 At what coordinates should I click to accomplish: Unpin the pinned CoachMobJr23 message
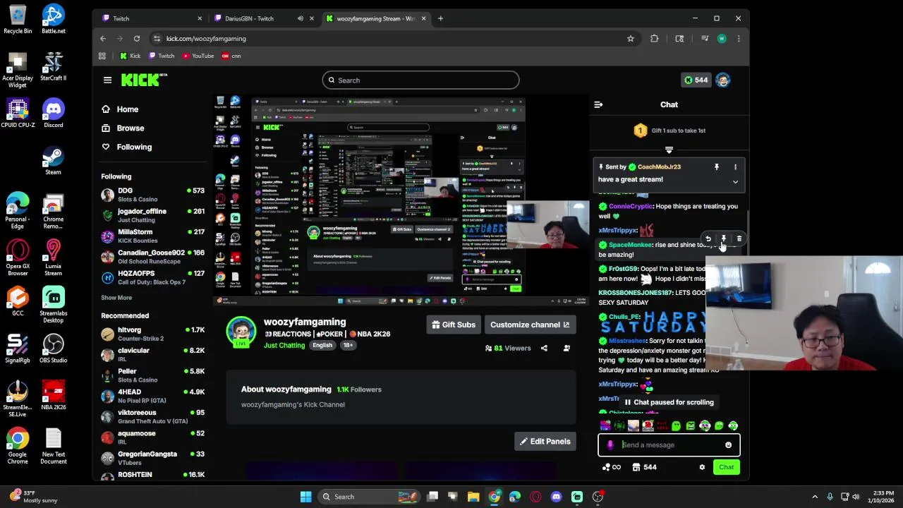pos(716,167)
